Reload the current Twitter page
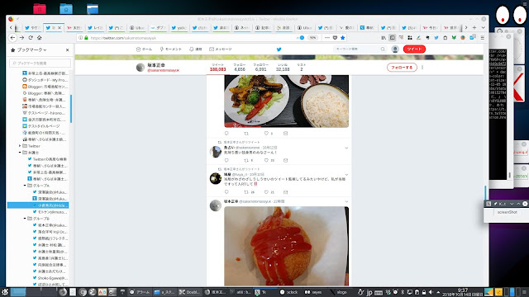The image size is (529, 297). [x=31, y=38]
